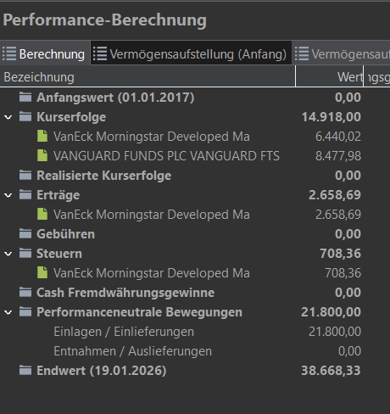Collapse the Steuern group
This screenshot has width=390, height=414.
pyautogui.click(x=8, y=254)
